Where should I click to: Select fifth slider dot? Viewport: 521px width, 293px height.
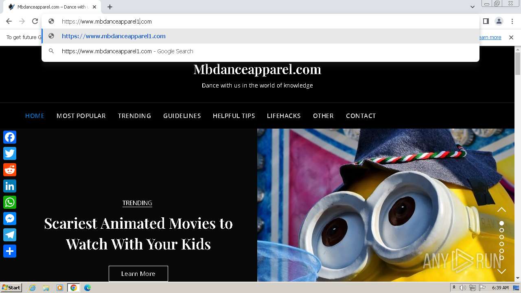tap(501, 251)
